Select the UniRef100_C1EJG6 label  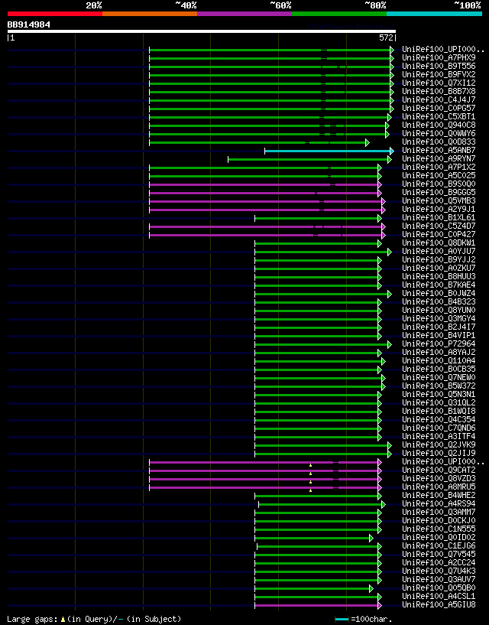439,545
